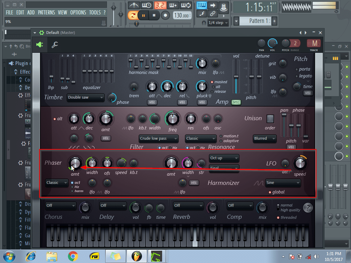Click the metronome icon in the toolbar
Screen dimensions: 351x263
pos(134,5)
